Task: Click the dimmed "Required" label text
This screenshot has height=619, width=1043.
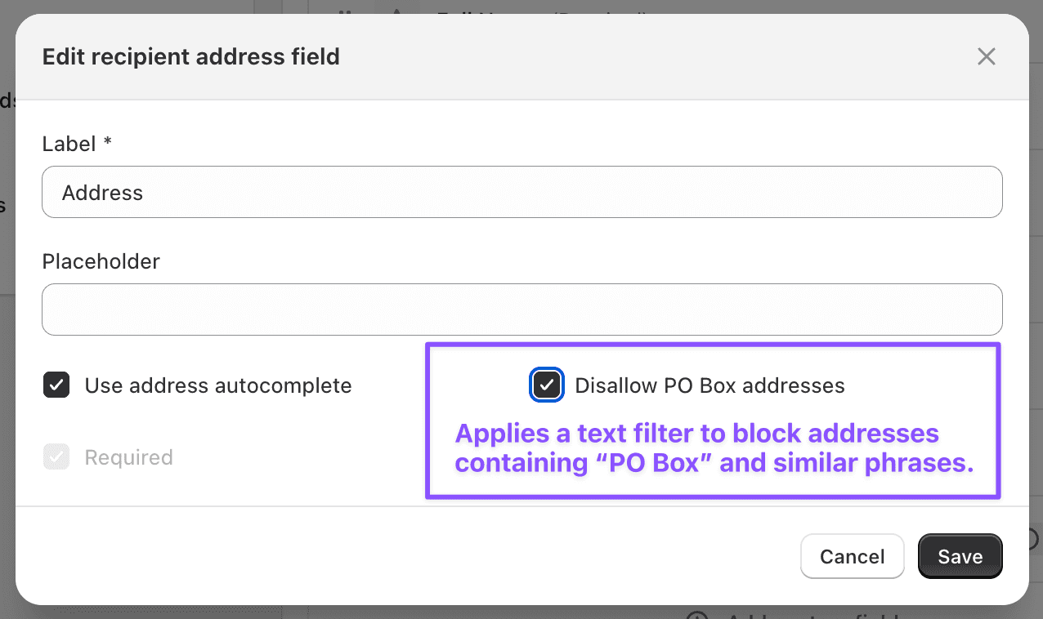Action: click(128, 457)
